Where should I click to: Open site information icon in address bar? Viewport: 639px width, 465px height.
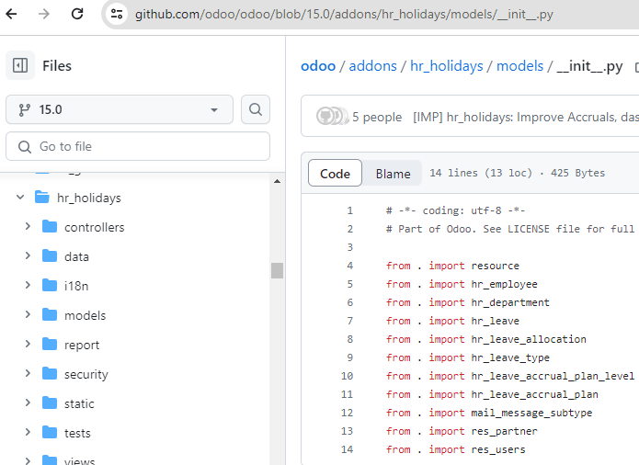tap(117, 14)
